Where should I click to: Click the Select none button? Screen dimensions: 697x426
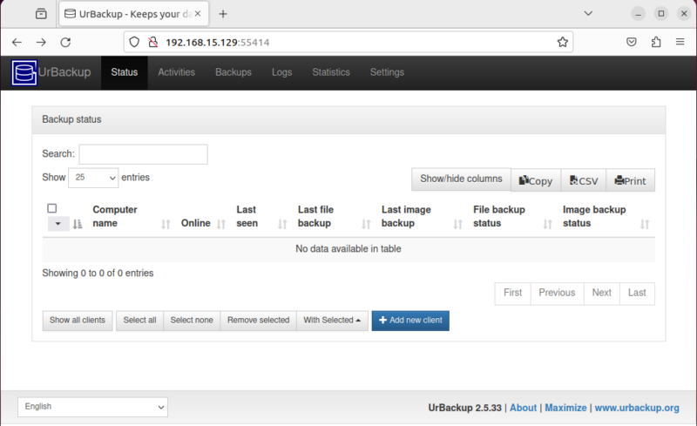click(192, 321)
